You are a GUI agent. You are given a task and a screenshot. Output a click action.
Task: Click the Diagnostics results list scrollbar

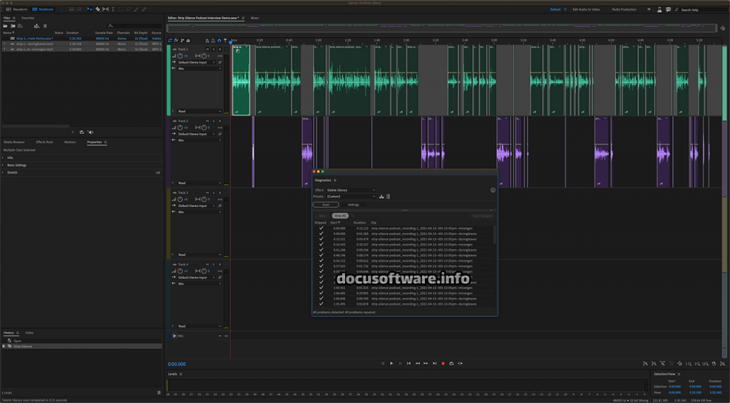tap(494, 235)
